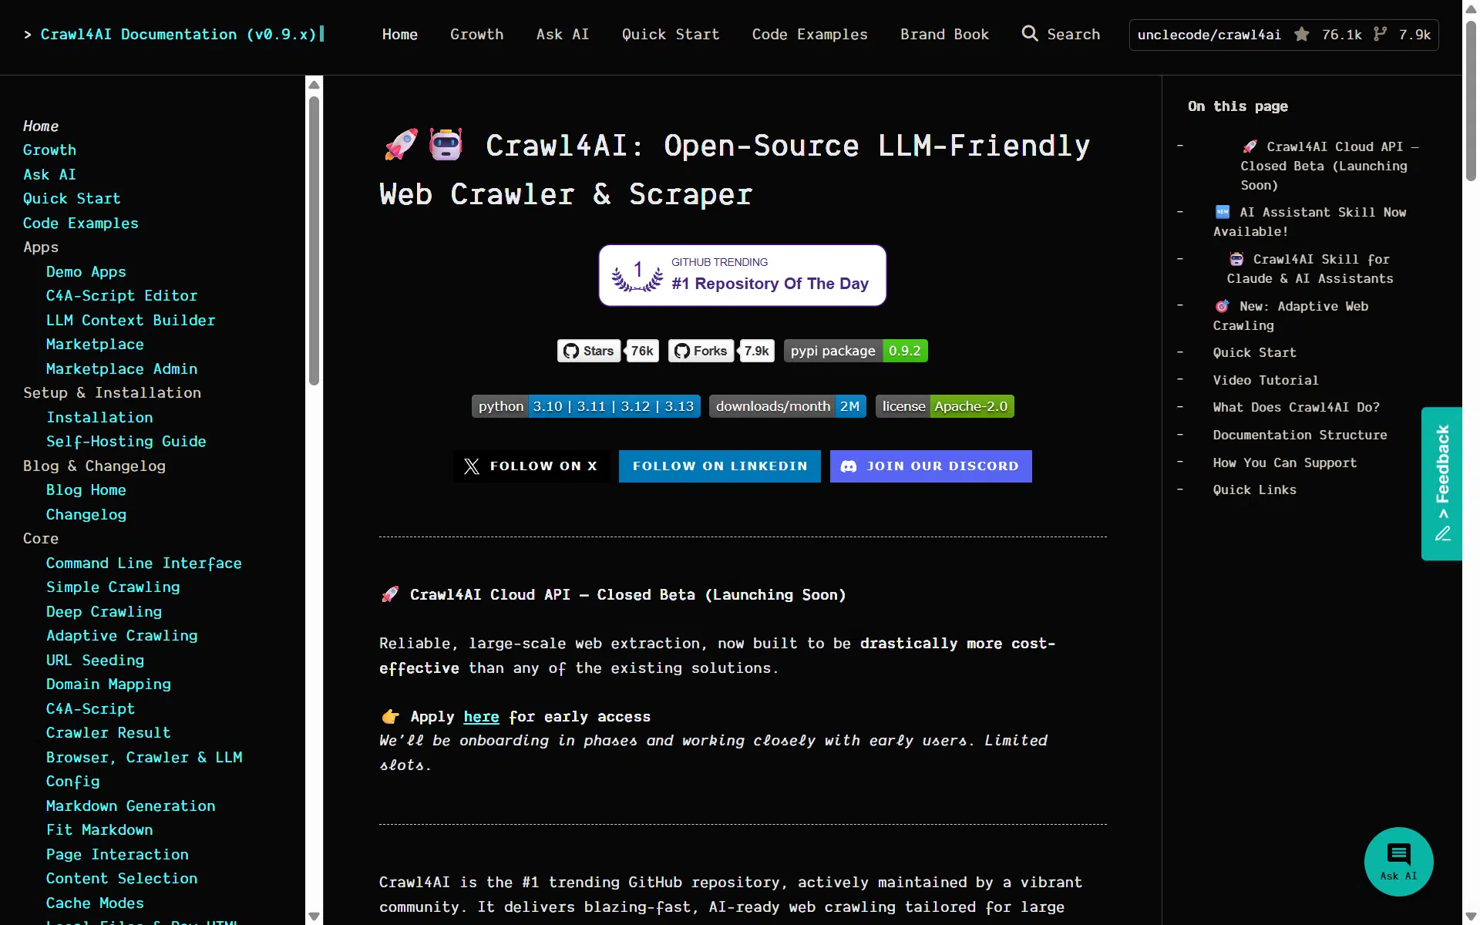
Task: Open Crawler Result in sidebar
Action: coord(109,733)
